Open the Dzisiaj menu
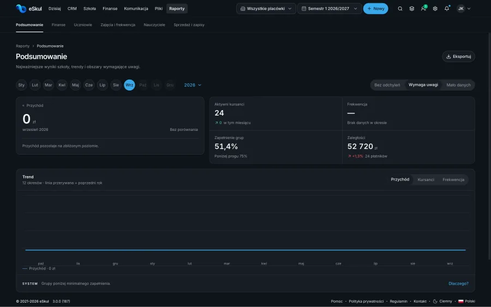The width and height of the screenshot is (491, 307). (55, 9)
